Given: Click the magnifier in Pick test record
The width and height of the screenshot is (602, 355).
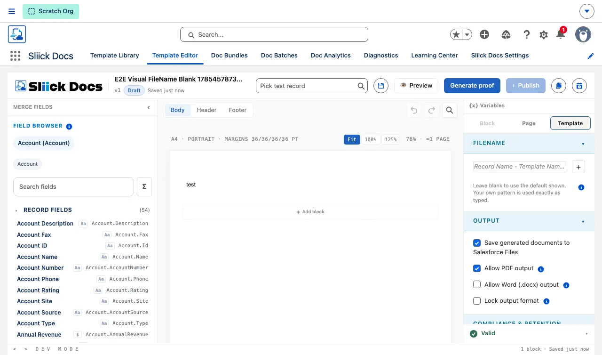Looking at the screenshot, I should click(361, 86).
